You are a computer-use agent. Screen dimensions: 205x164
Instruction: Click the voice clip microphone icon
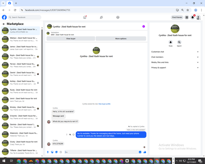(48, 152)
